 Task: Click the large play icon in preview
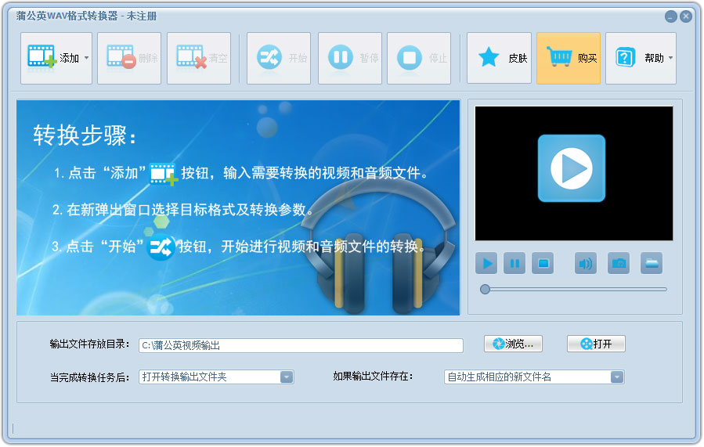point(571,168)
